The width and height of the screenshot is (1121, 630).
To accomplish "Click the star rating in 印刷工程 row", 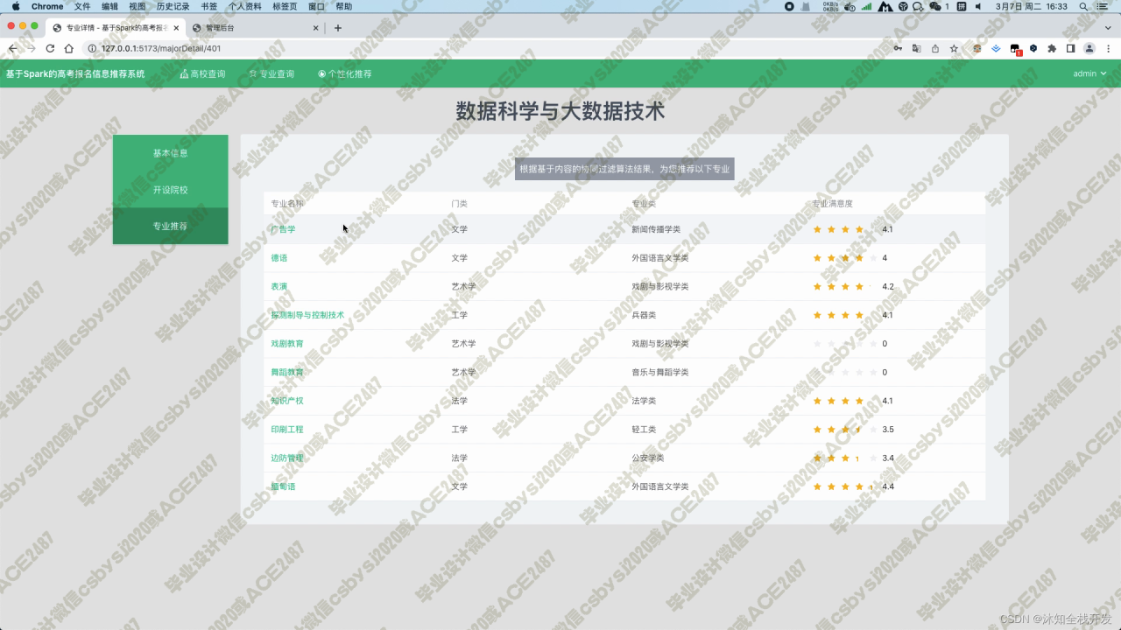I will click(x=844, y=430).
